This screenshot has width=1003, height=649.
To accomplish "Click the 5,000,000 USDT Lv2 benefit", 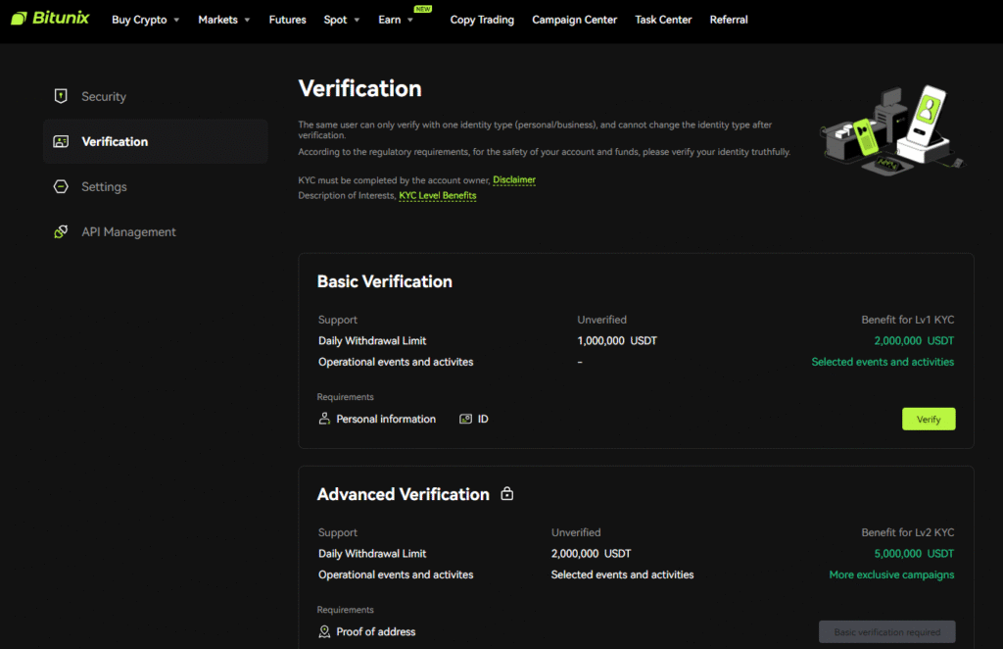I will (x=914, y=554).
